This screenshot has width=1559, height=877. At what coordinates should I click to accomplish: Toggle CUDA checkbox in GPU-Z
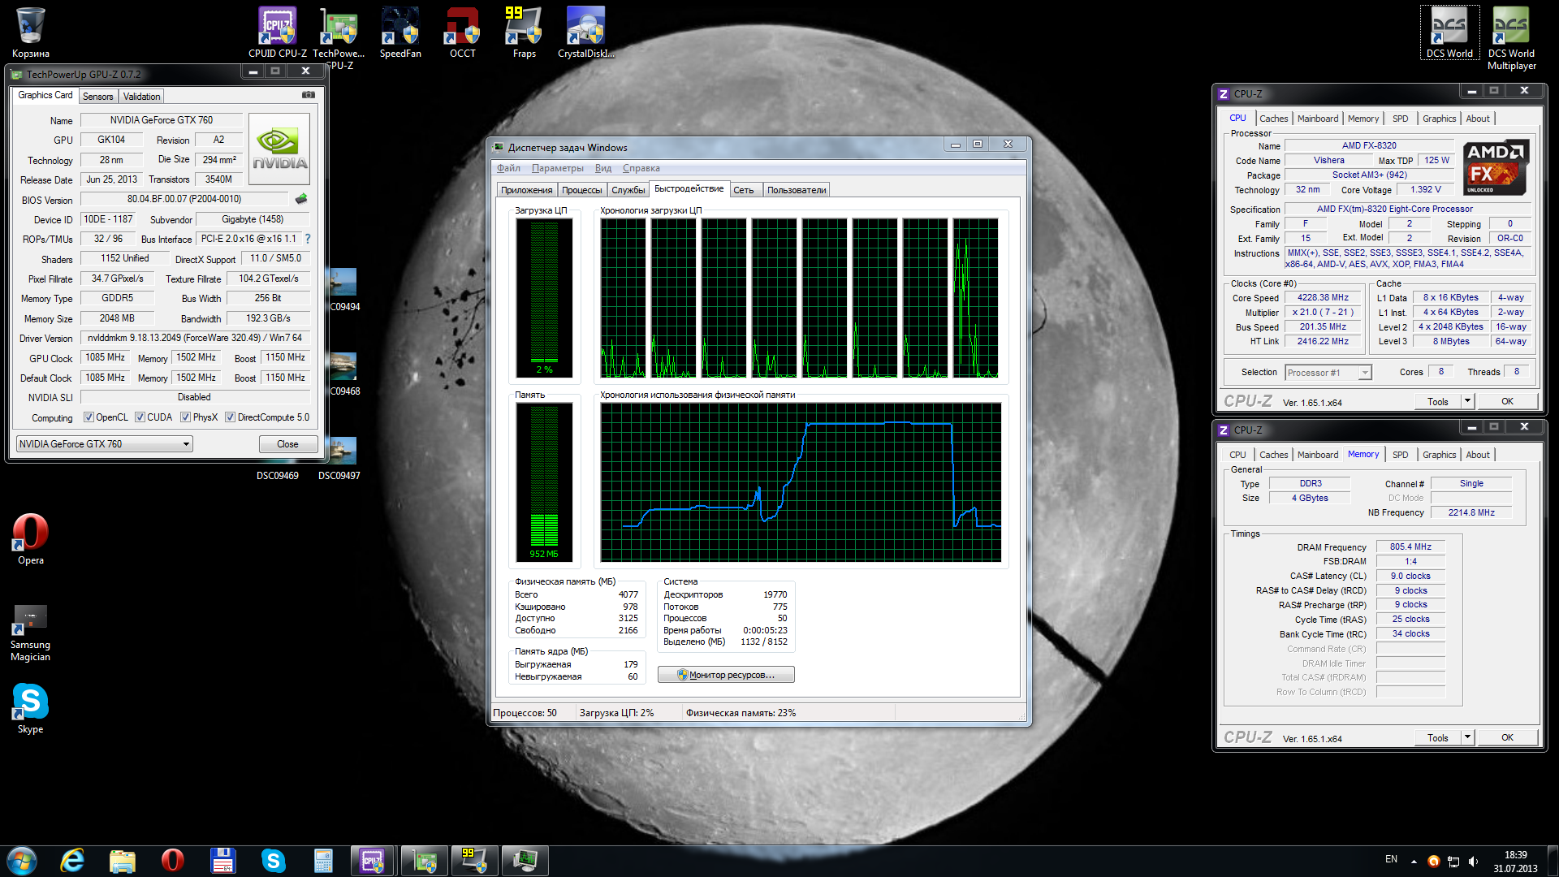(140, 417)
